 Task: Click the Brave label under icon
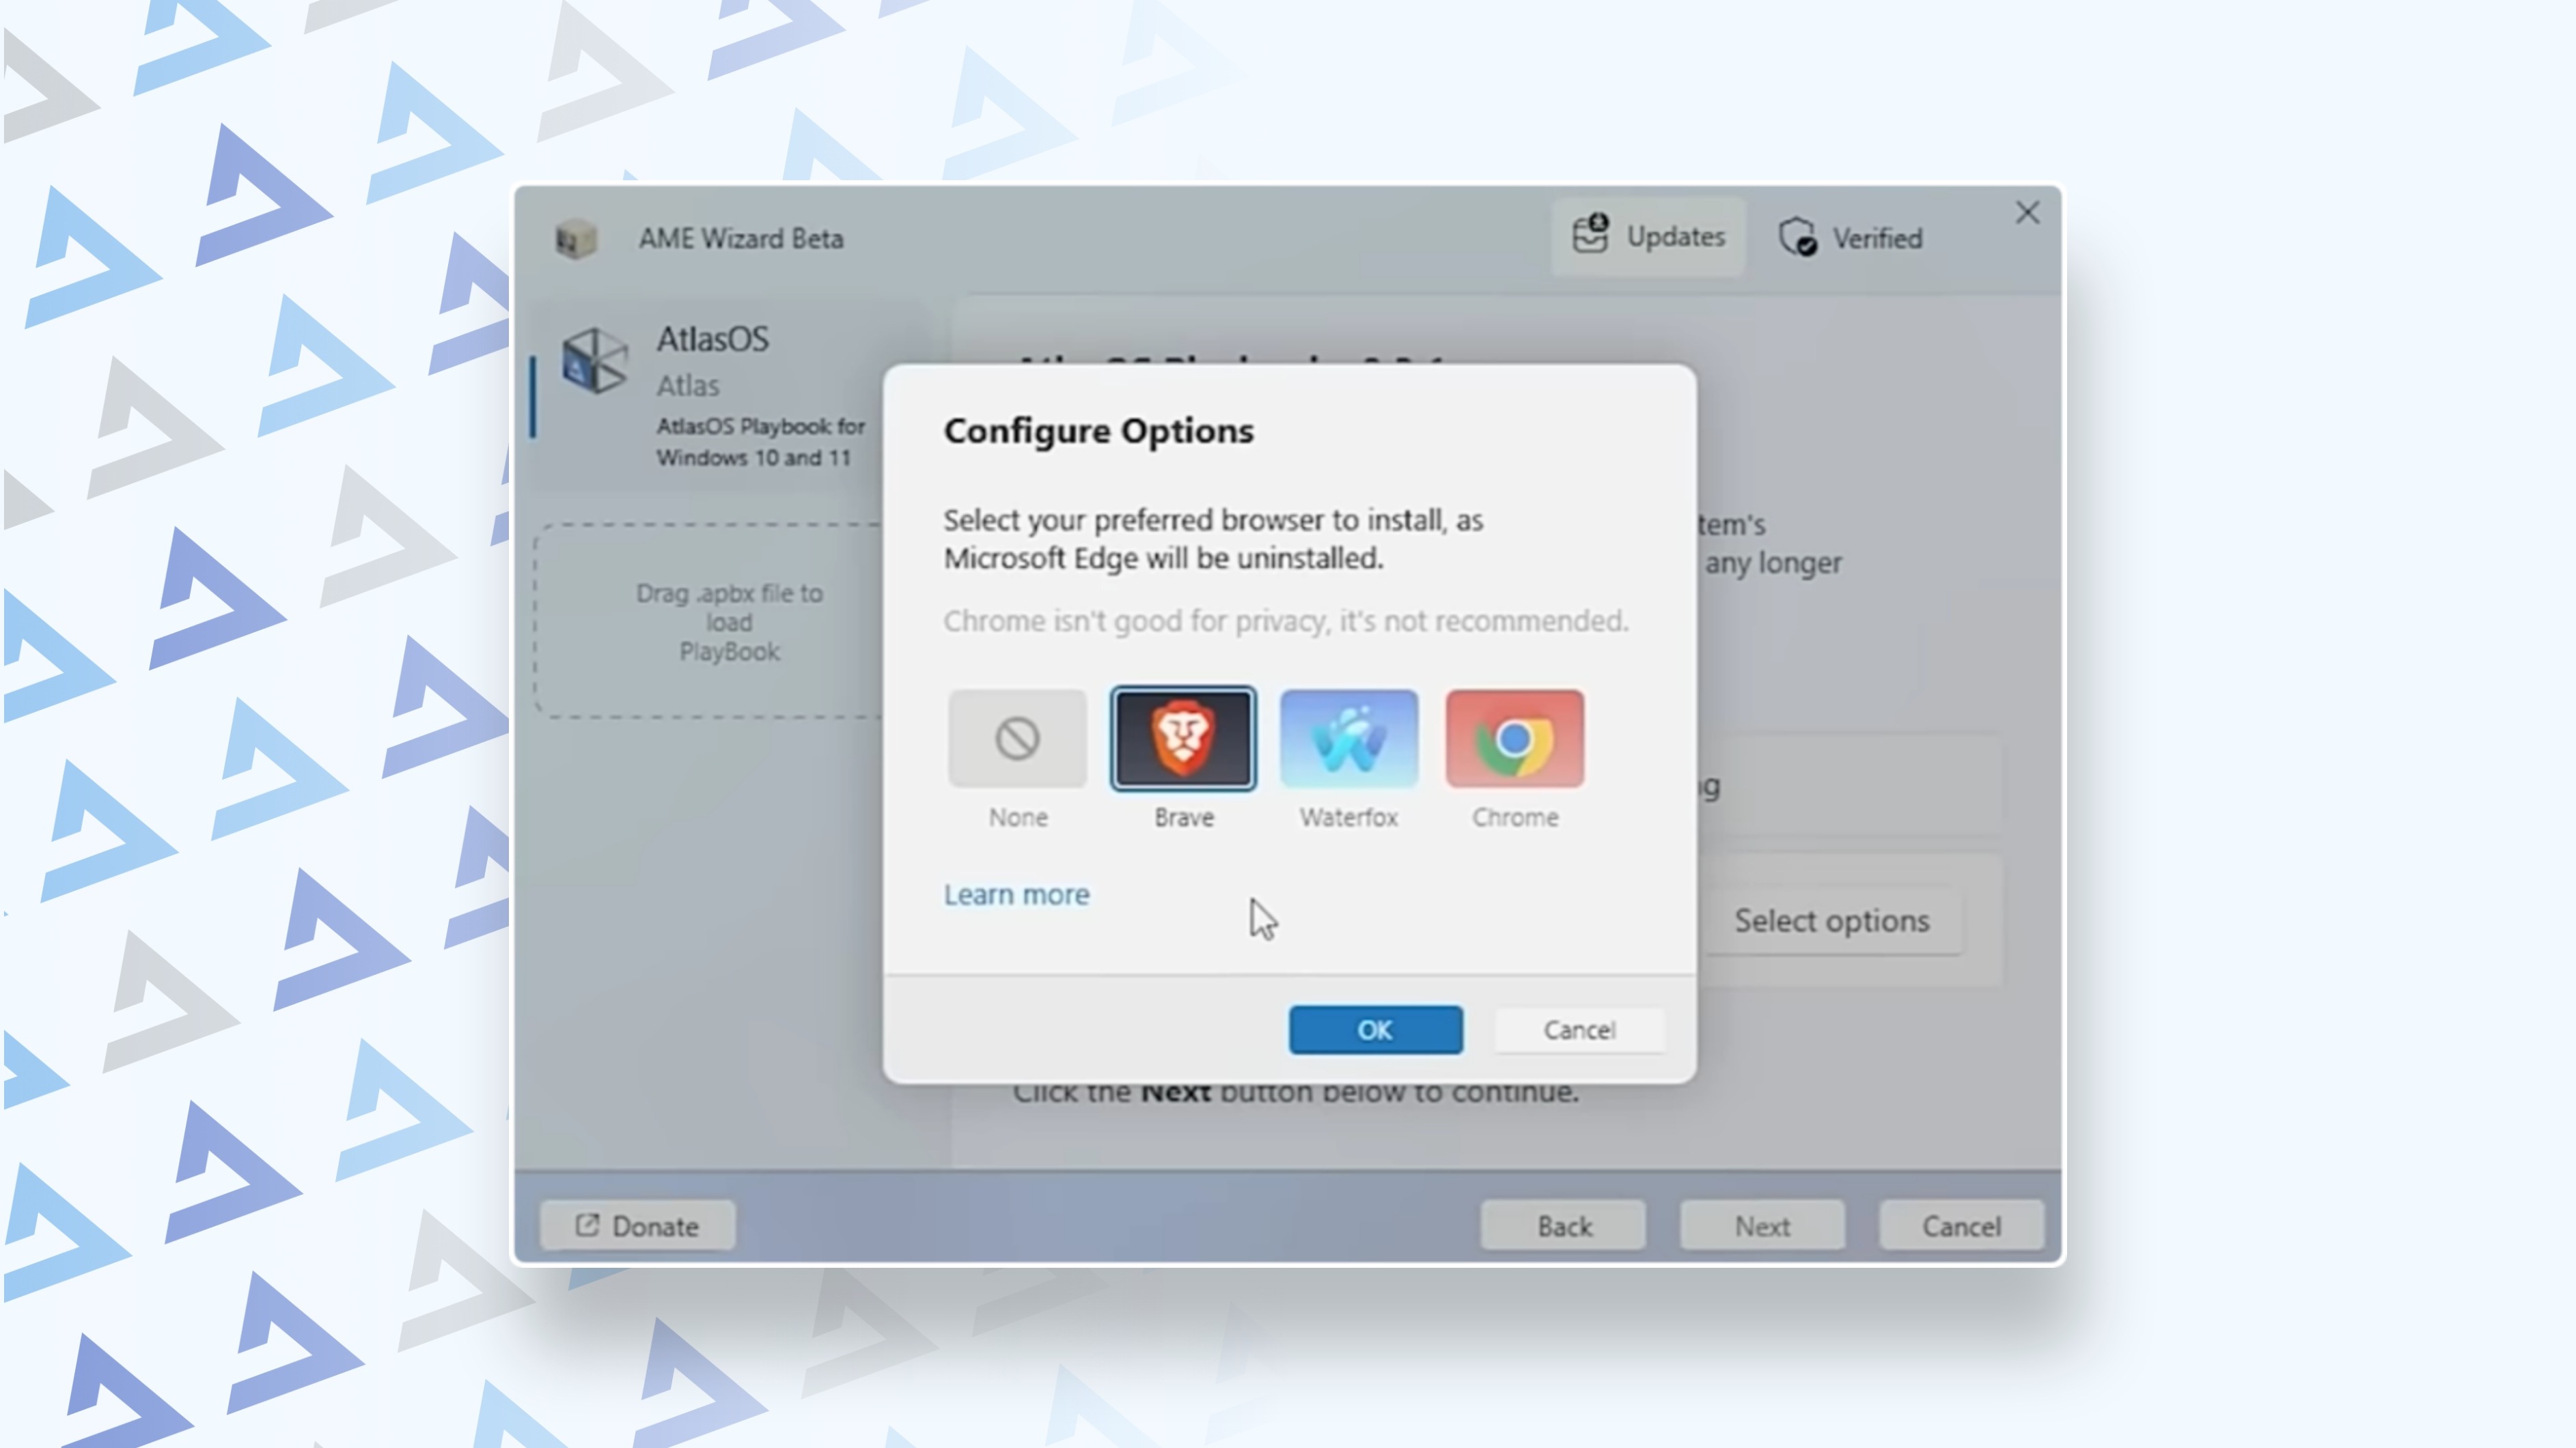tap(1184, 817)
